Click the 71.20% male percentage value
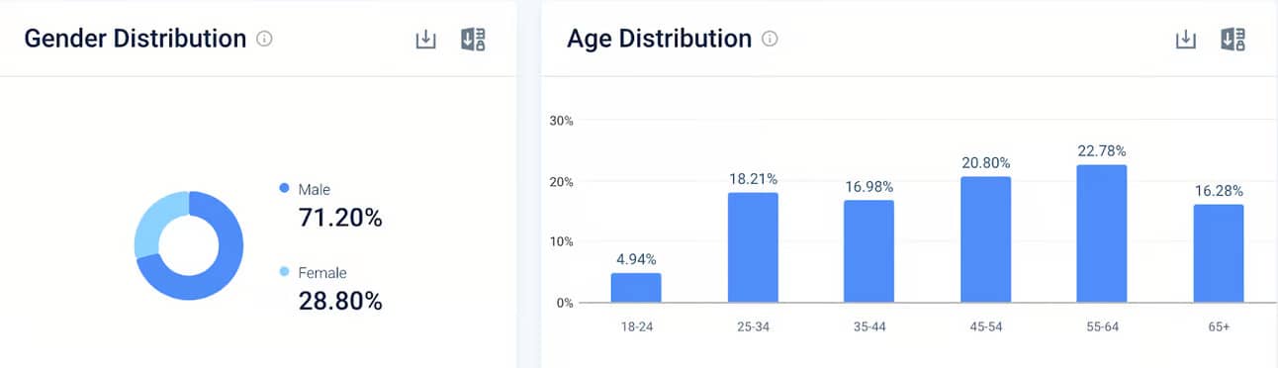This screenshot has height=368, width=1278. pyautogui.click(x=340, y=218)
